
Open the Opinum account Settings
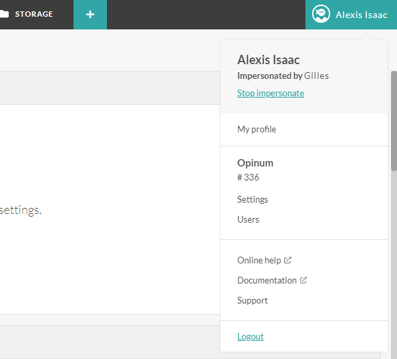click(x=253, y=199)
